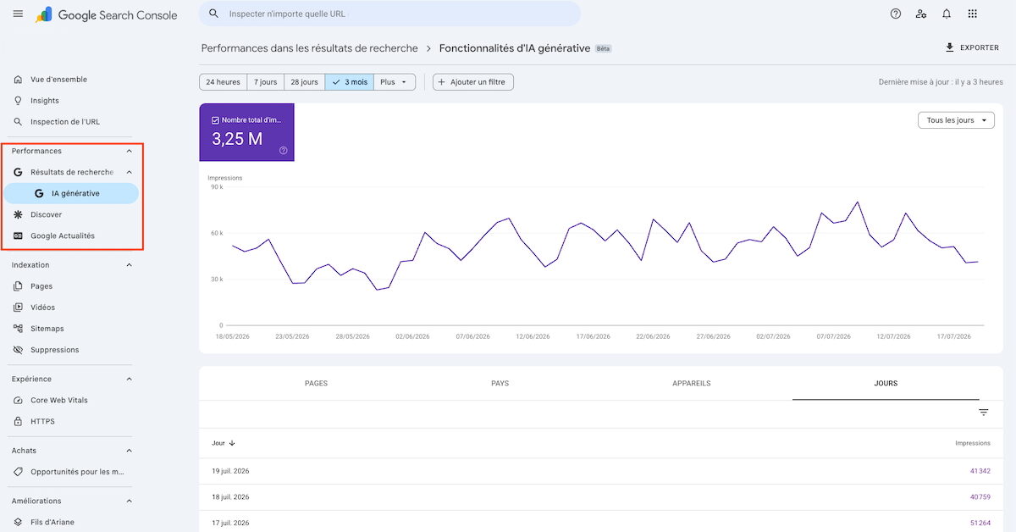The image size is (1016, 532).
Task: Click the 17 juil. 2026 row date
Action: 230,523
